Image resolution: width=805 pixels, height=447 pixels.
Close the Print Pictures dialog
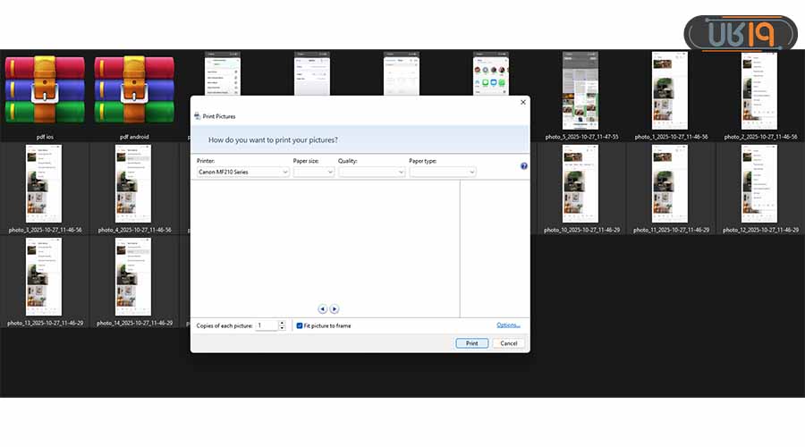point(522,103)
